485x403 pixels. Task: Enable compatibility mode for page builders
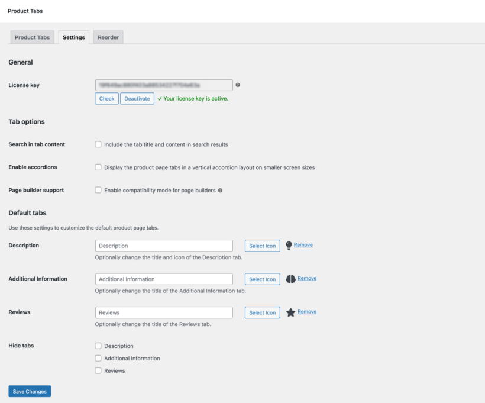(x=98, y=190)
